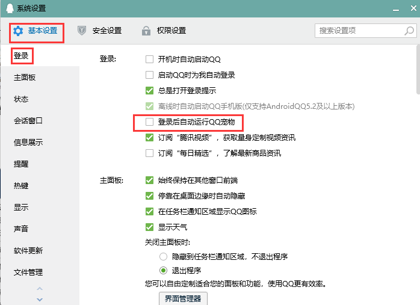Image resolution: width=420 pixels, height=305 pixels.
Task: Uncheck 总是打开登录提示
Action: click(149, 90)
